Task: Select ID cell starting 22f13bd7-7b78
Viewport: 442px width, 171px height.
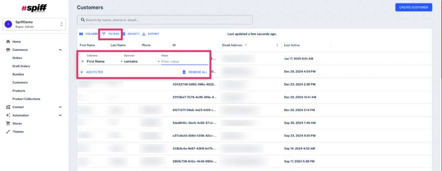Action: (x=195, y=97)
